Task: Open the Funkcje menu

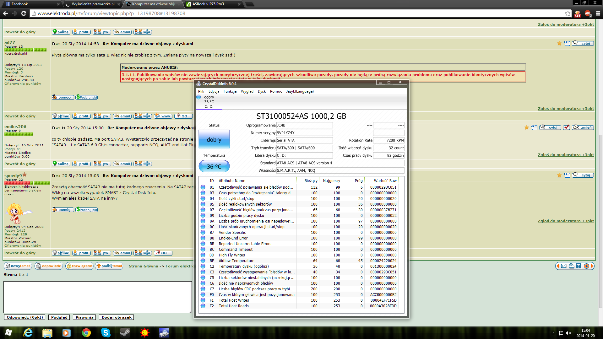Action: pyautogui.click(x=230, y=91)
